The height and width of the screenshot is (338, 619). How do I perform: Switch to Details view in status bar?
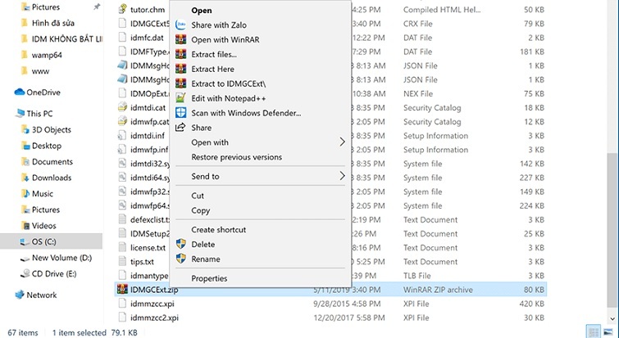[x=594, y=331]
